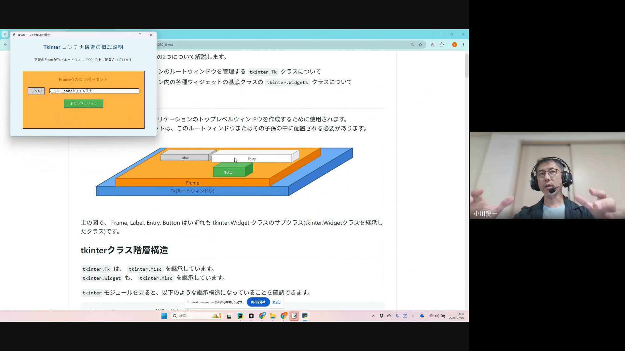Screen dimensions: 625x351
Task: Click the page vertical scrollbar thumb
Action: 466,66
